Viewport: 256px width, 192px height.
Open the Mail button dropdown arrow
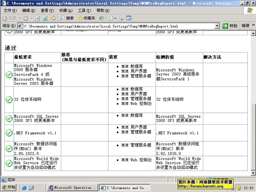[x=115, y=18]
